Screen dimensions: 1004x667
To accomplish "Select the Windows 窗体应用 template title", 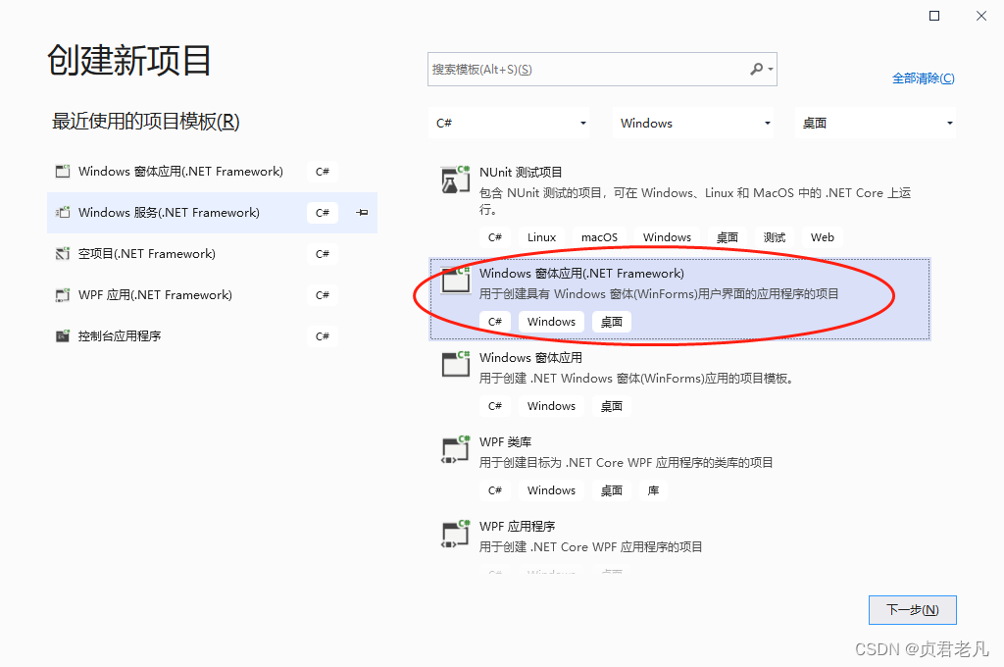I will [530, 357].
